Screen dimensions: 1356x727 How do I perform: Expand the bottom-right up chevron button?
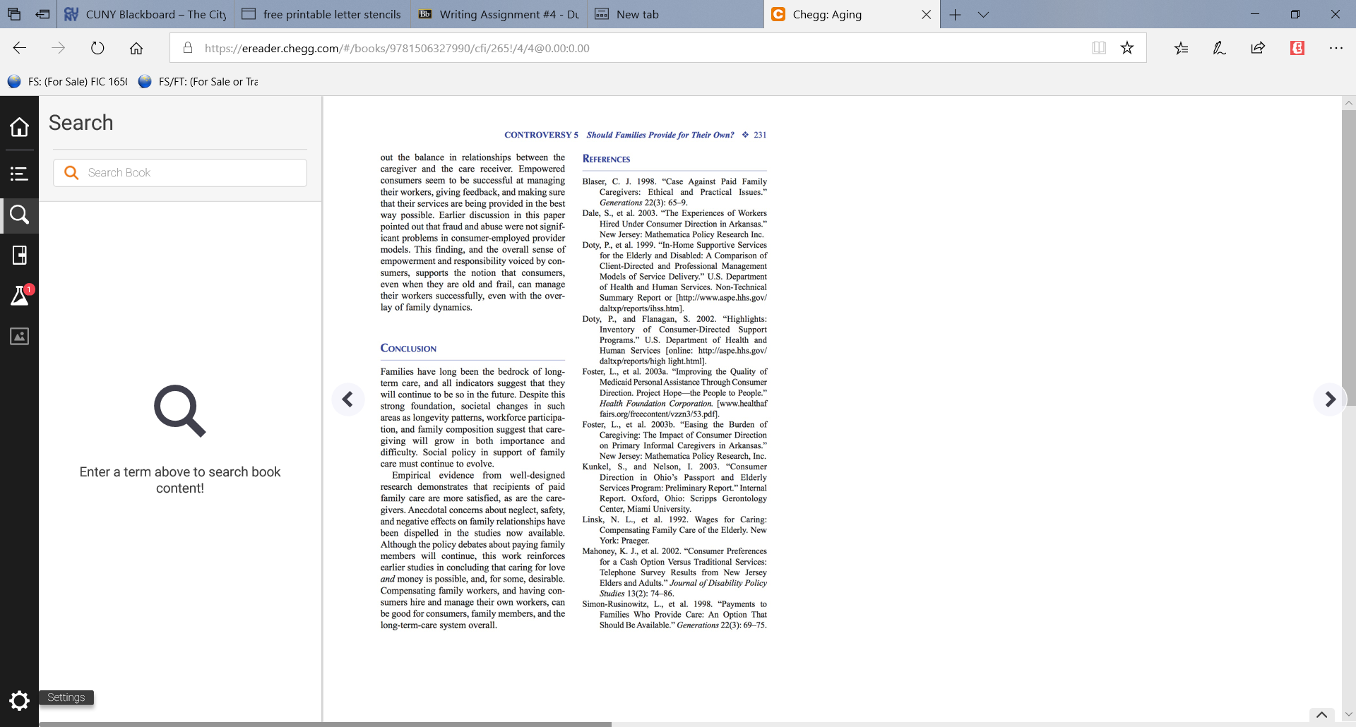1322,715
